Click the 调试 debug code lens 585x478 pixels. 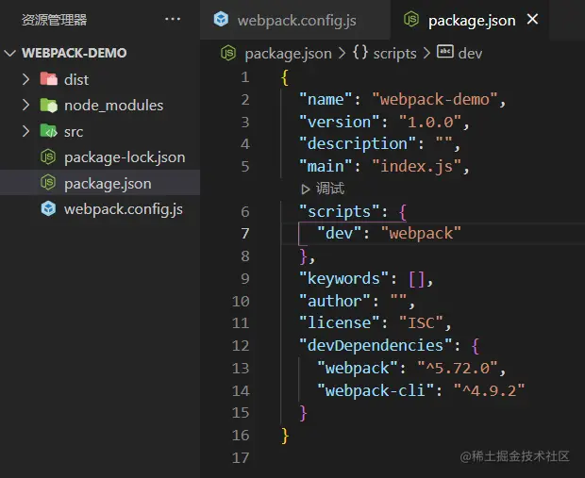[330, 189]
